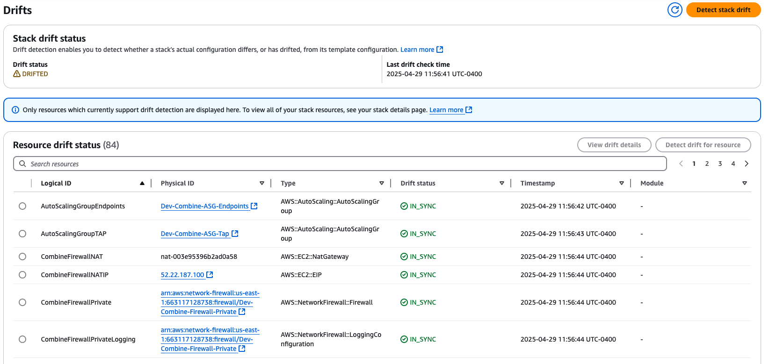Viewport: 769px width, 364px height.
Task: Click the info icon in the blue banner
Action: click(x=15, y=110)
